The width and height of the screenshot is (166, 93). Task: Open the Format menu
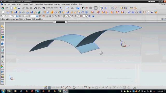point(25,4)
